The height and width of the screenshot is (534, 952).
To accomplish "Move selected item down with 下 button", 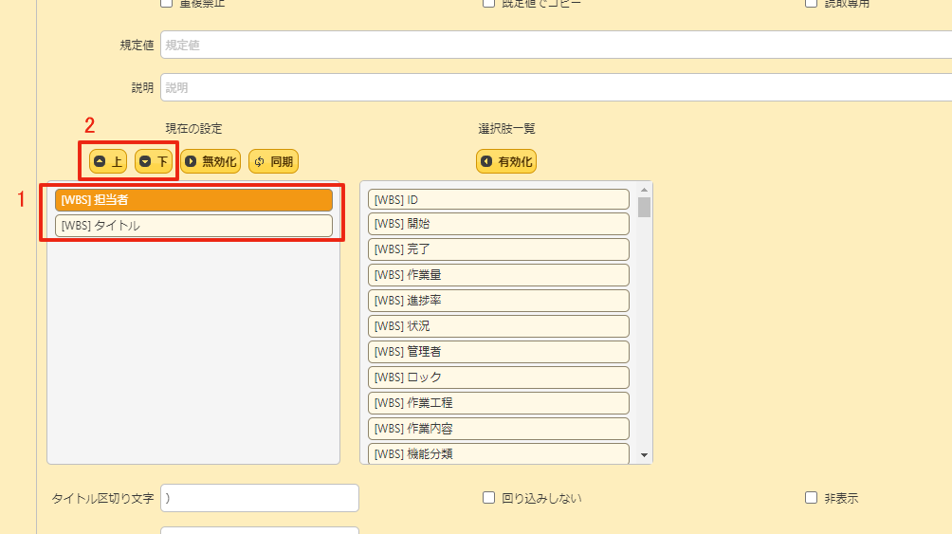I will (154, 161).
